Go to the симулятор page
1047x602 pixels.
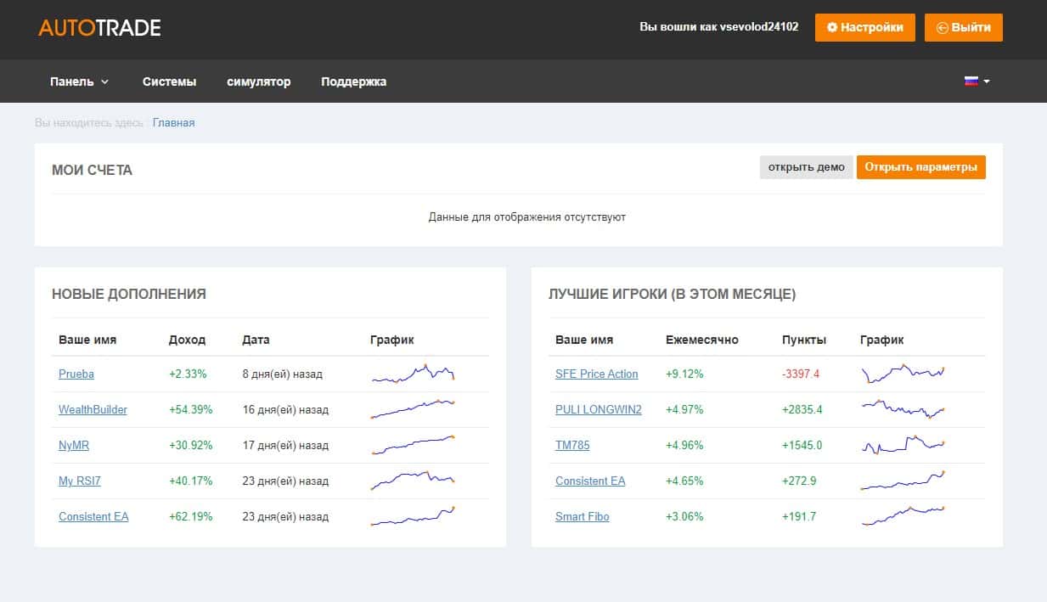point(259,82)
